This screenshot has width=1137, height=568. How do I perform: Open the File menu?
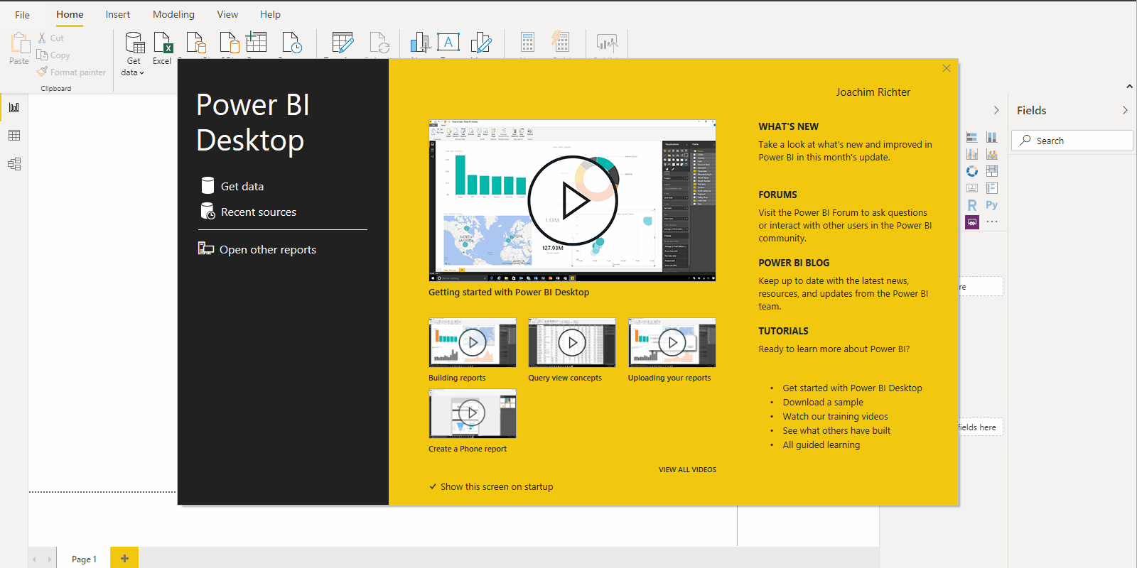pos(23,15)
